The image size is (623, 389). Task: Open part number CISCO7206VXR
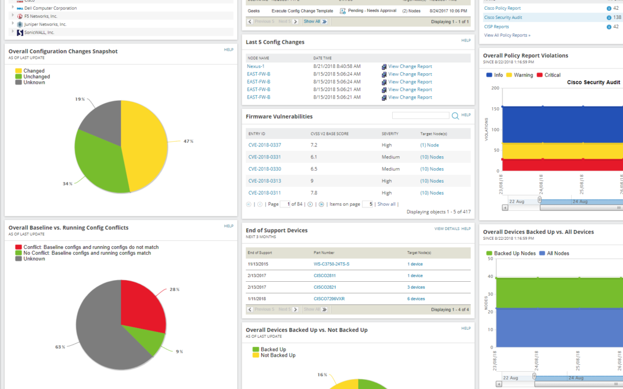pos(329,299)
